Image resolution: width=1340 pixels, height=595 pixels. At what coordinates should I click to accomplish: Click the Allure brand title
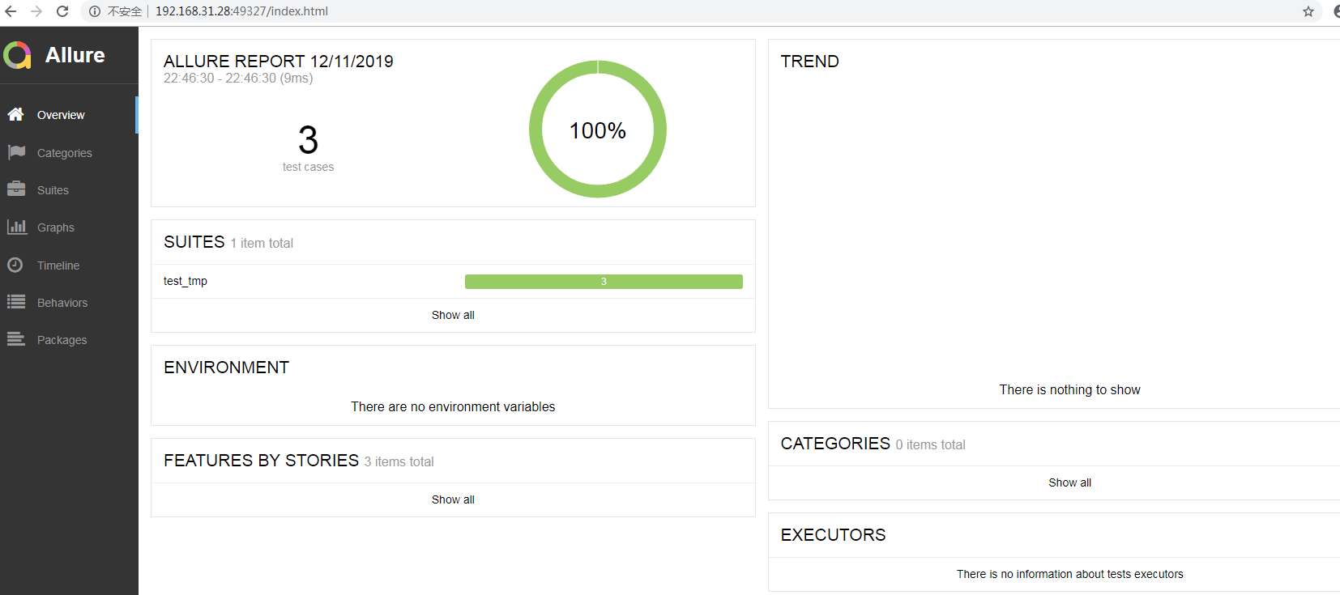[75, 55]
